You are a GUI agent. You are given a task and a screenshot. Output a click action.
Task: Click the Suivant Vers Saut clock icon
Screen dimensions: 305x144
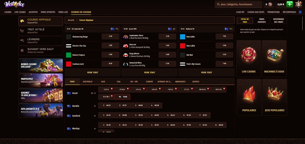[x=23, y=50]
